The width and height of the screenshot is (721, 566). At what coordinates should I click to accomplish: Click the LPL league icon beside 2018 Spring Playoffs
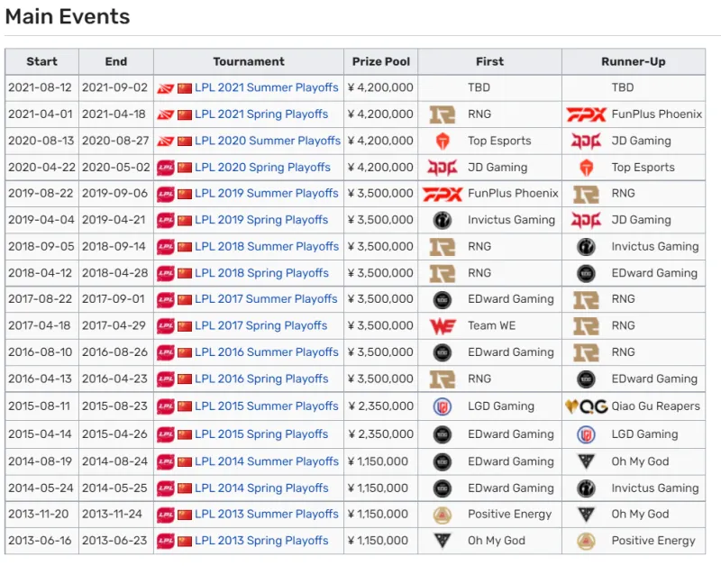[166, 274]
